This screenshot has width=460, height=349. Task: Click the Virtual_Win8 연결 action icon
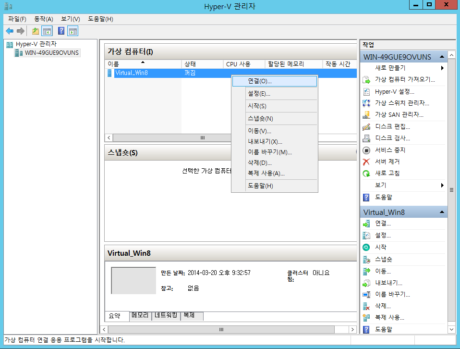[366, 224]
